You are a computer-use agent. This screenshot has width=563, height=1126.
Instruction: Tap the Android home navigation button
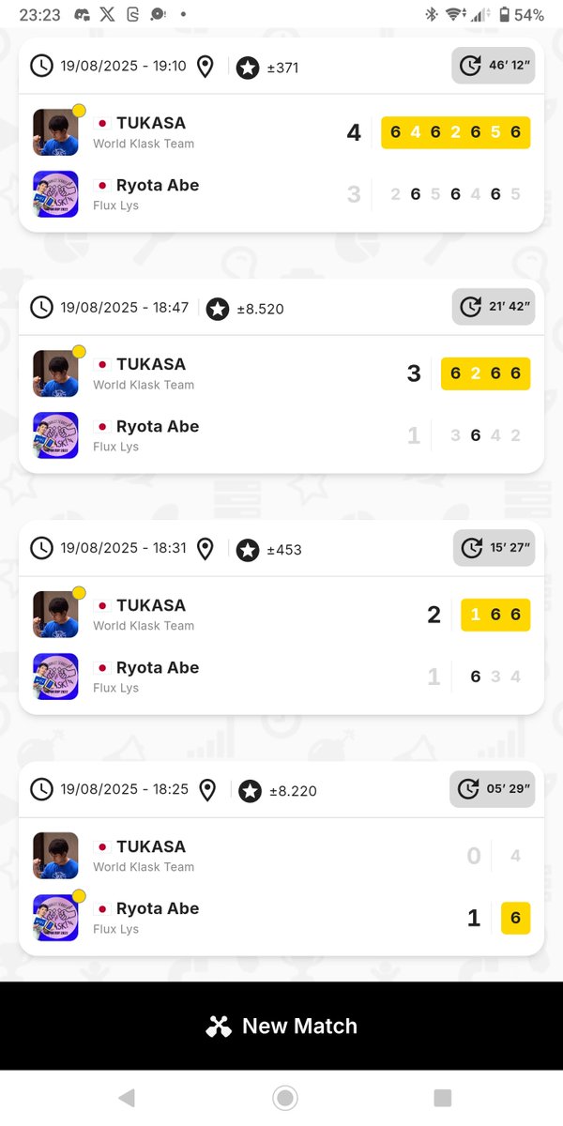point(284,1098)
